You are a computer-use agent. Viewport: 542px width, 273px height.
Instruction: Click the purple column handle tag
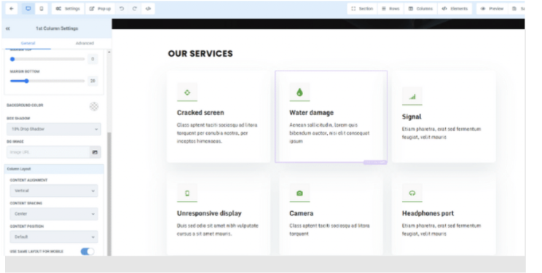[x=375, y=162]
